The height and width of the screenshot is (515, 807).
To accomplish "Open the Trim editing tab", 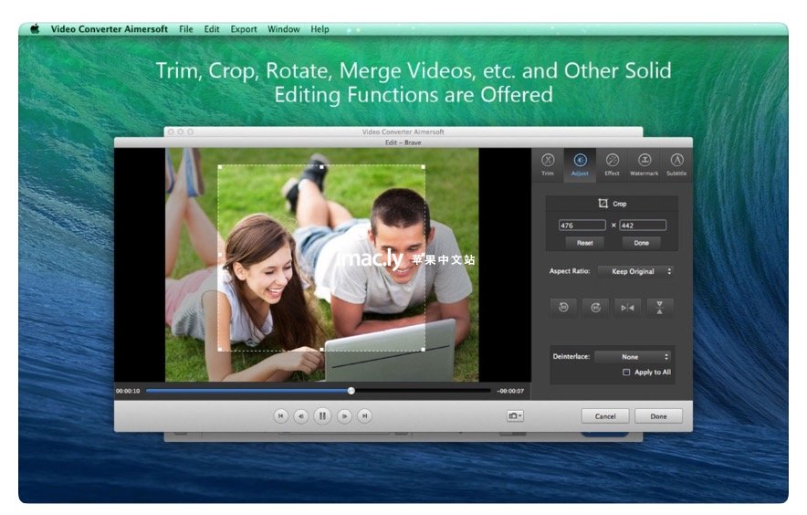I will [548, 164].
